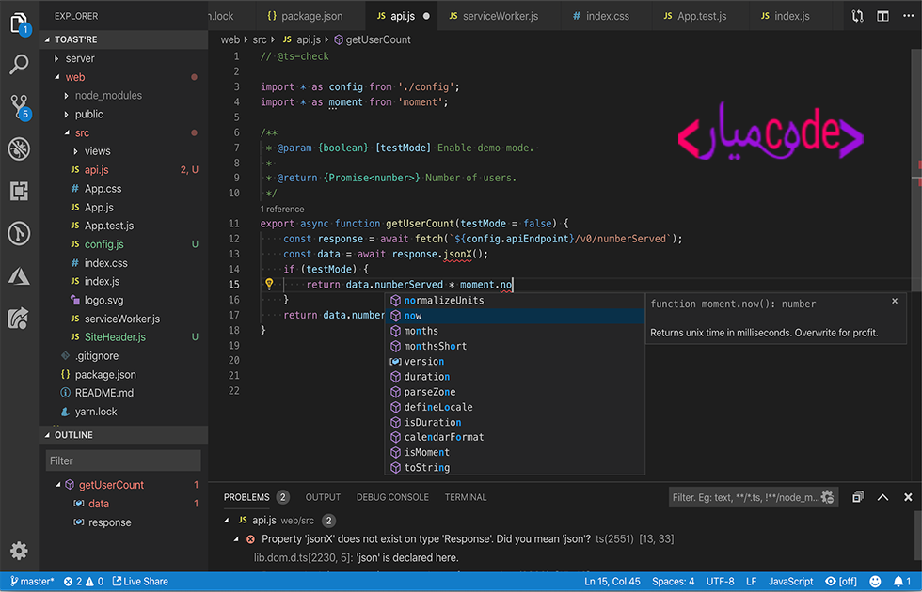Image resolution: width=922 pixels, height=592 pixels.
Task: Open the Debug view (crossed-out bug icon)
Action: coord(19,148)
